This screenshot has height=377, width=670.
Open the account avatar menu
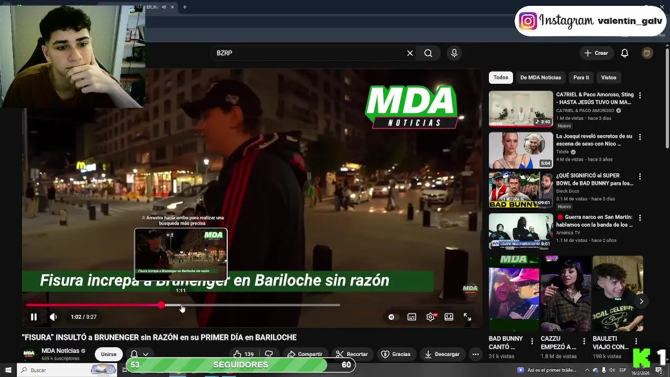point(647,53)
